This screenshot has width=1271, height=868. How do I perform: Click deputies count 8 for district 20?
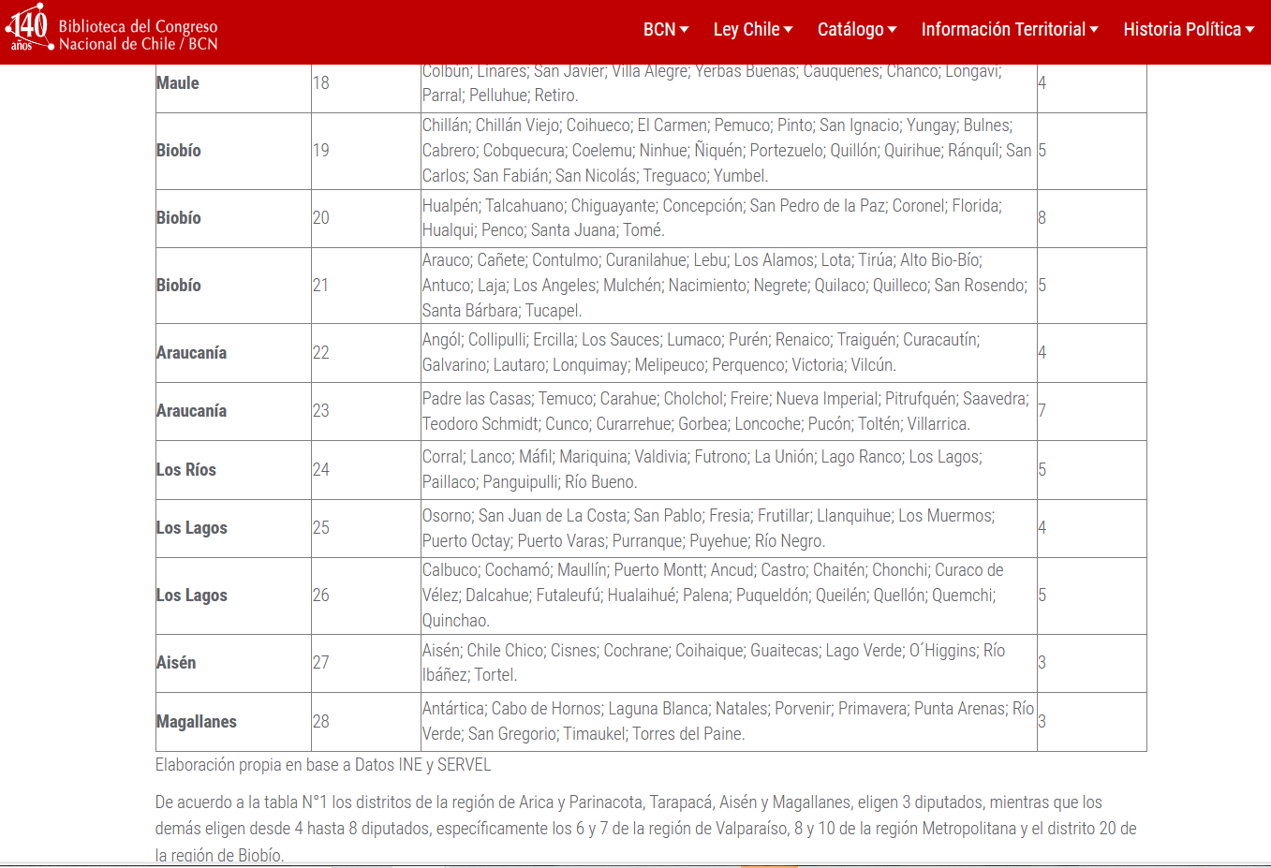click(x=1092, y=218)
